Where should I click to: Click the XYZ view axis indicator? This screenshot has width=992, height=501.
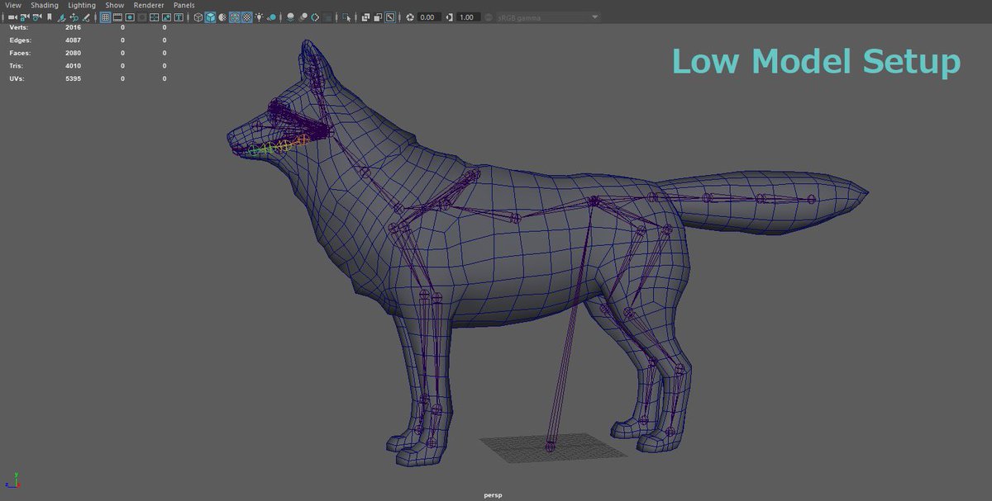pyautogui.click(x=13, y=480)
